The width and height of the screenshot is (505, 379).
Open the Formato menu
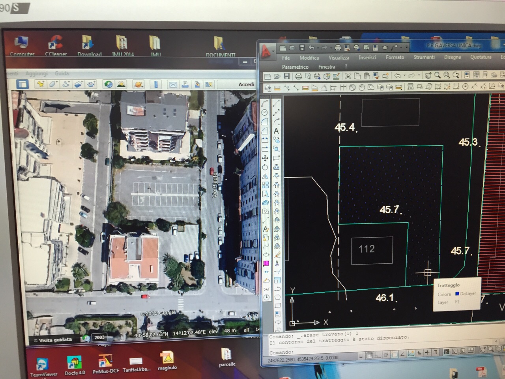coord(395,57)
